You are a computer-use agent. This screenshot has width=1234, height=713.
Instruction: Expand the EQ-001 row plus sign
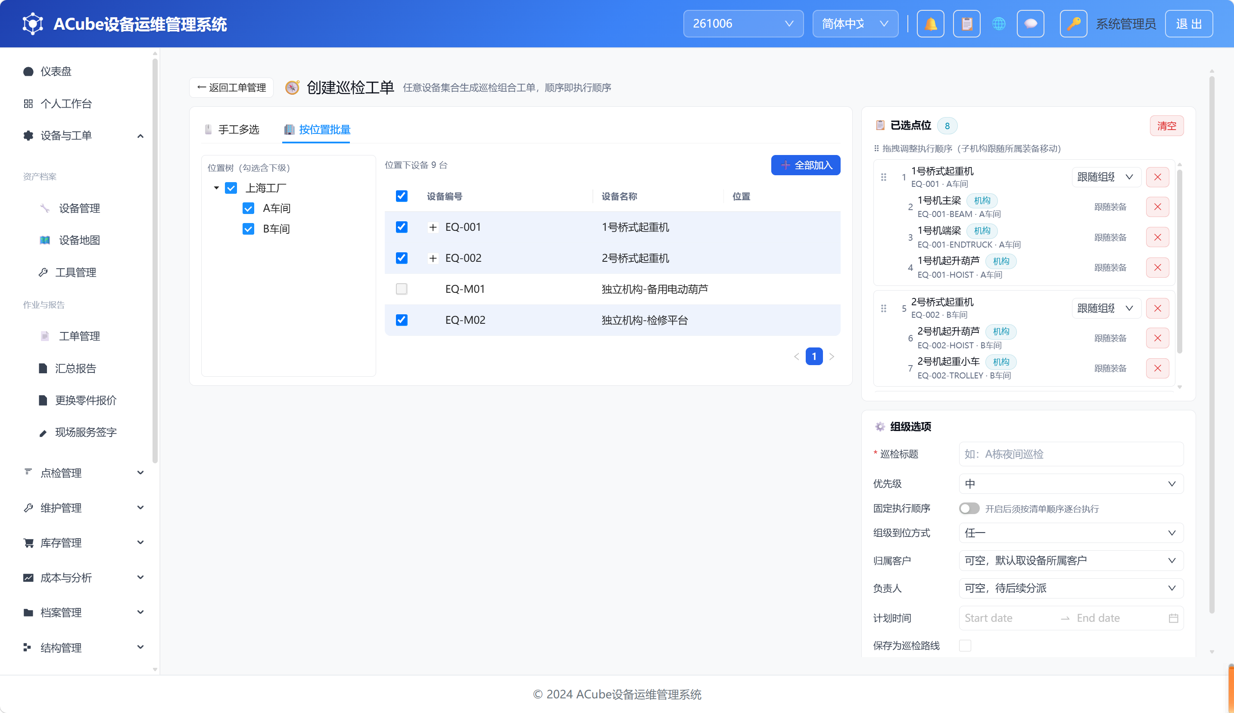pyautogui.click(x=433, y=227)
